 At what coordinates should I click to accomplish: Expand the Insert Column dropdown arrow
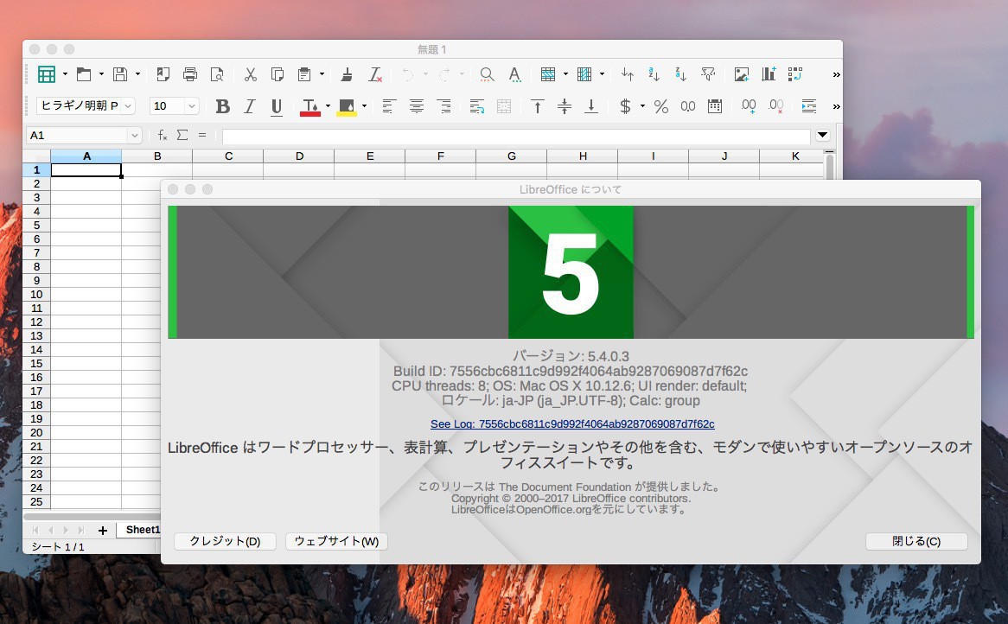602,74
